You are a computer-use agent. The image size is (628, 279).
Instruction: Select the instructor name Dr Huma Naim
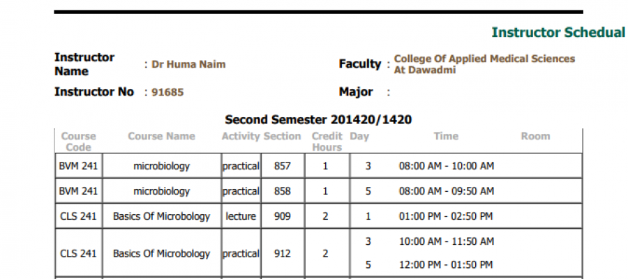(188, 64)
